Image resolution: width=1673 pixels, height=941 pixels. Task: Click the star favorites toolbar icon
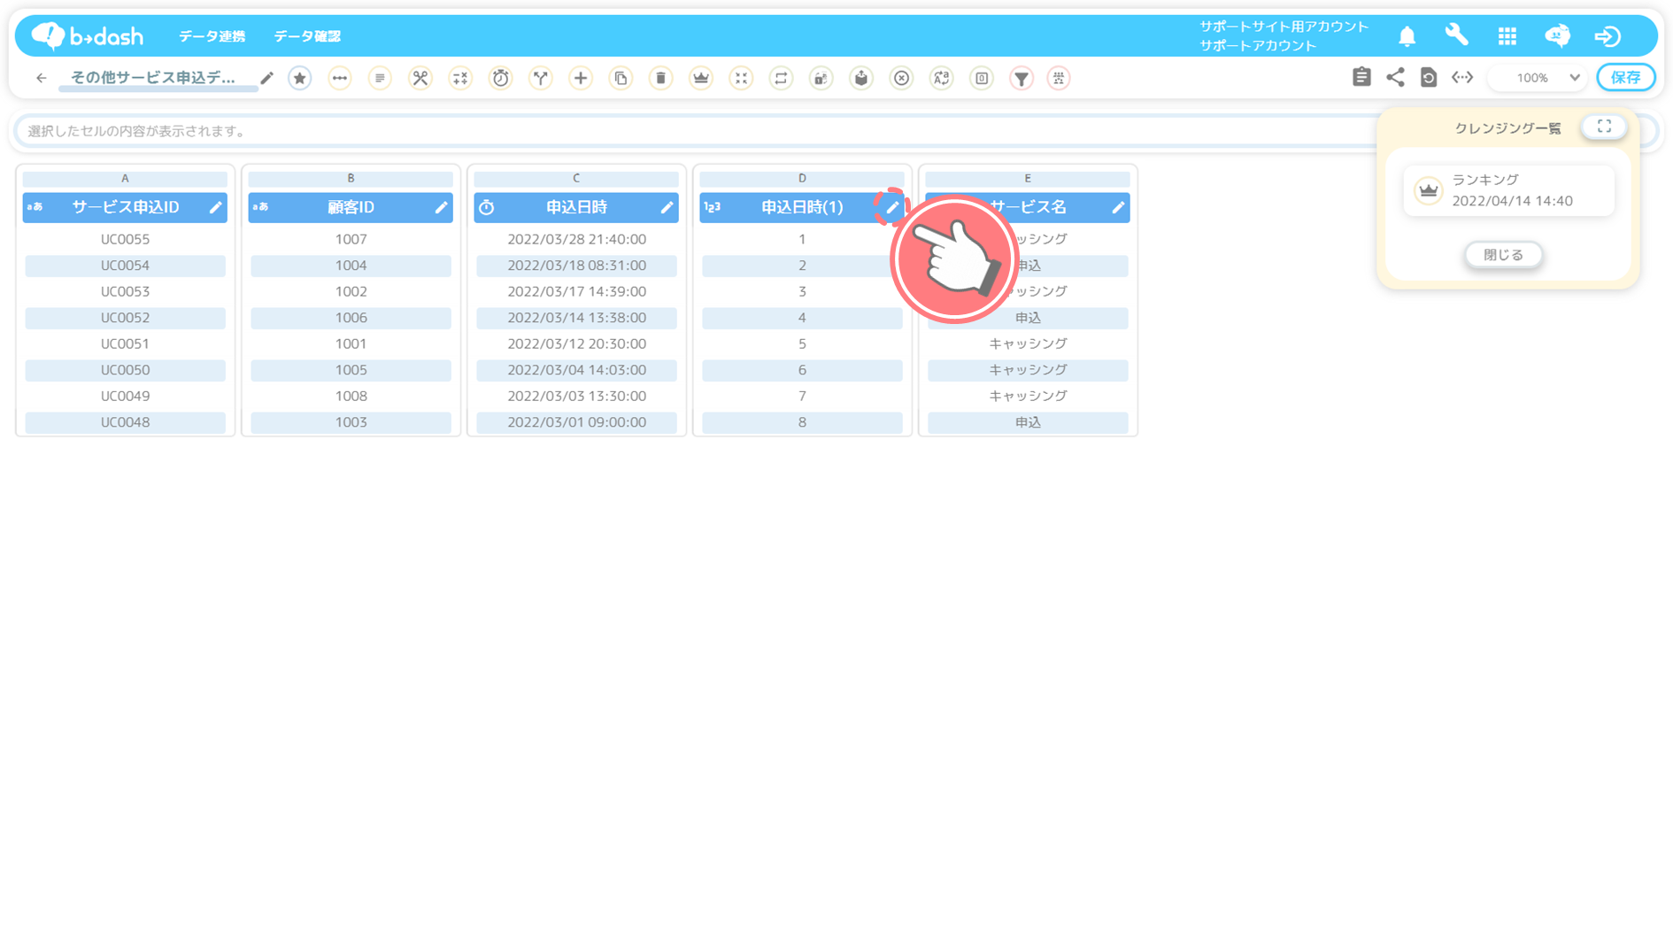300,78
